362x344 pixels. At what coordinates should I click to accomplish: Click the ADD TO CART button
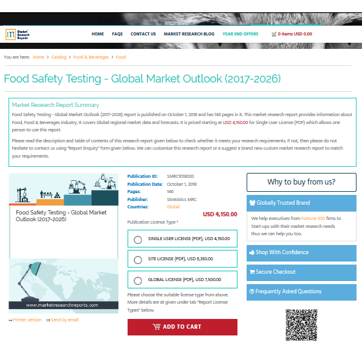(x=183, y=327)
